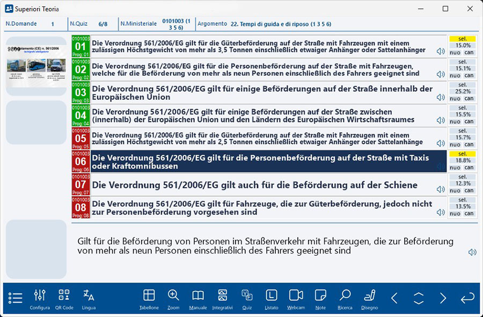Open the Tabellone board view
The width and height of the screenshot is (483, 317).
point(149,298)
